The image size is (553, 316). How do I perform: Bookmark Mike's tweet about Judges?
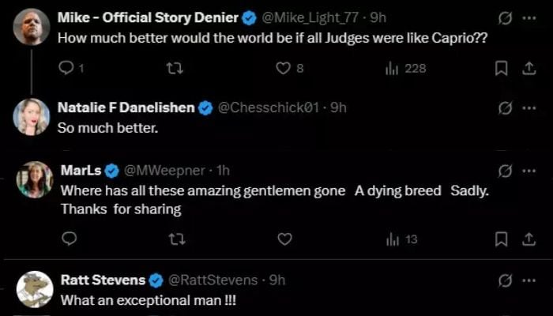tap(500, 69)
